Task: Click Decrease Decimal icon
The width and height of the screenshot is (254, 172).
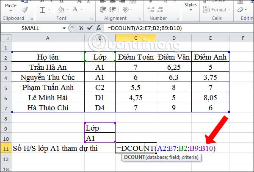Action: pos(160,10)
